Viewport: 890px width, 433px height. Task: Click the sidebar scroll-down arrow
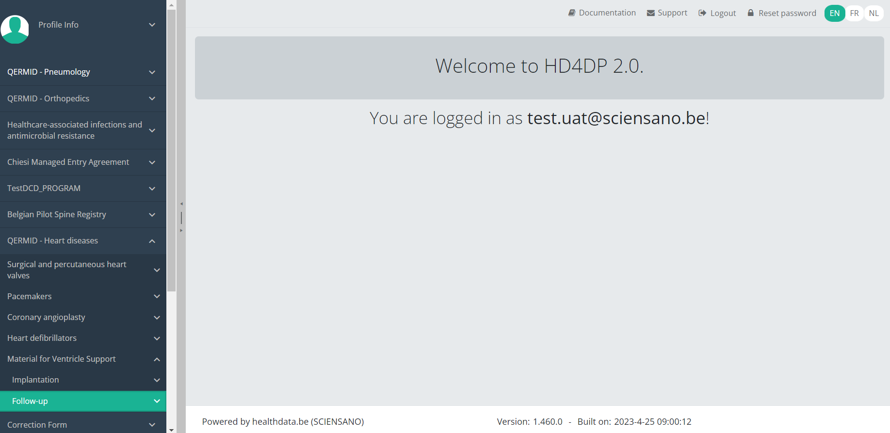point(171,430)
